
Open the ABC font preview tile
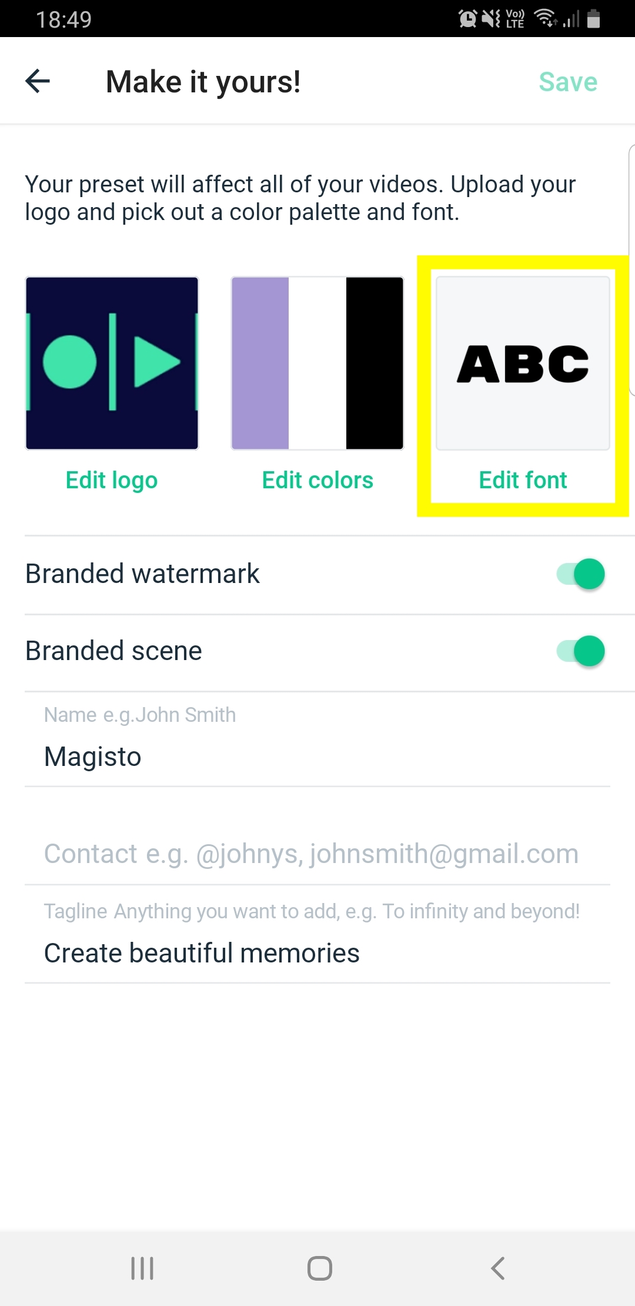pyautogui.click(x=523, y=364)
